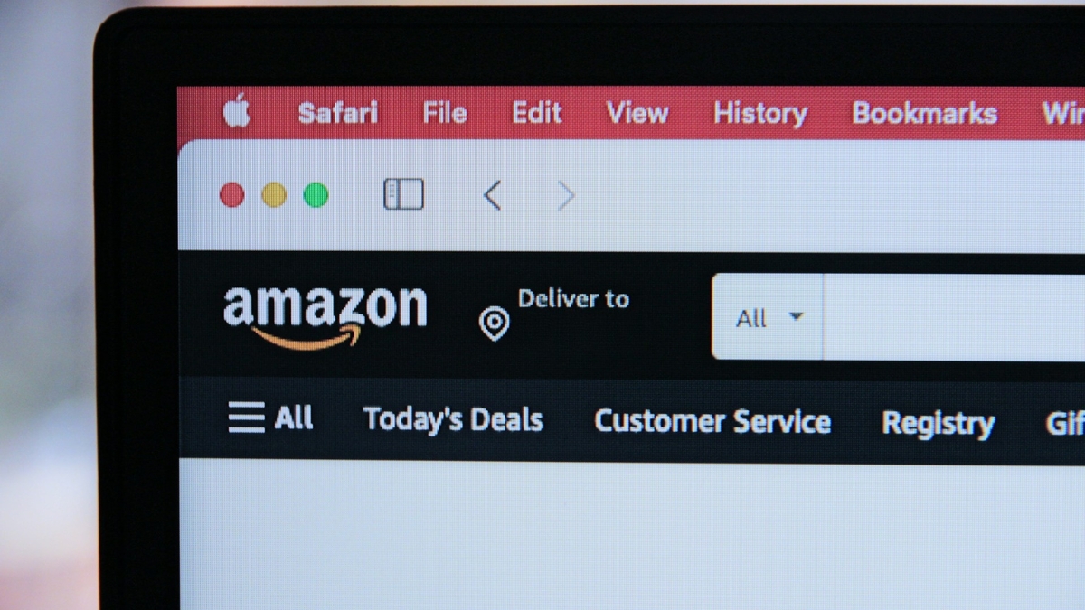Open the Edit menu

click(537, 113)
